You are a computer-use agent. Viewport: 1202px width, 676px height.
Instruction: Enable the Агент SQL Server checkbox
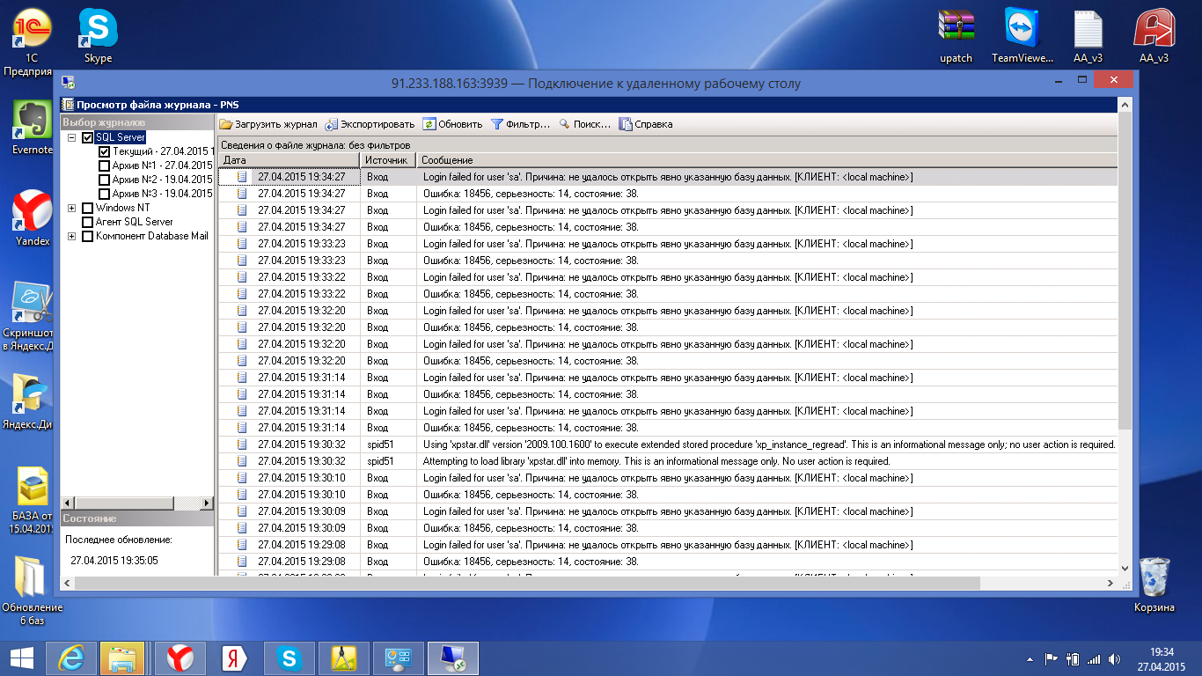[x=87, y=222]
